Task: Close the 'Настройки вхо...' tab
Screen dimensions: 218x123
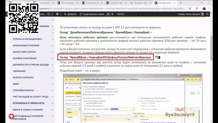Action: pyautogui.click(x=126, y=3)
